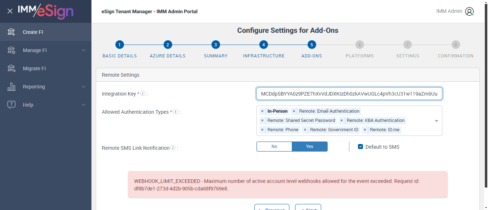The width and height of the screenshot is (488, 210).
Task: Remove the Remote: Government ID tag
Action: click(305, 130)
